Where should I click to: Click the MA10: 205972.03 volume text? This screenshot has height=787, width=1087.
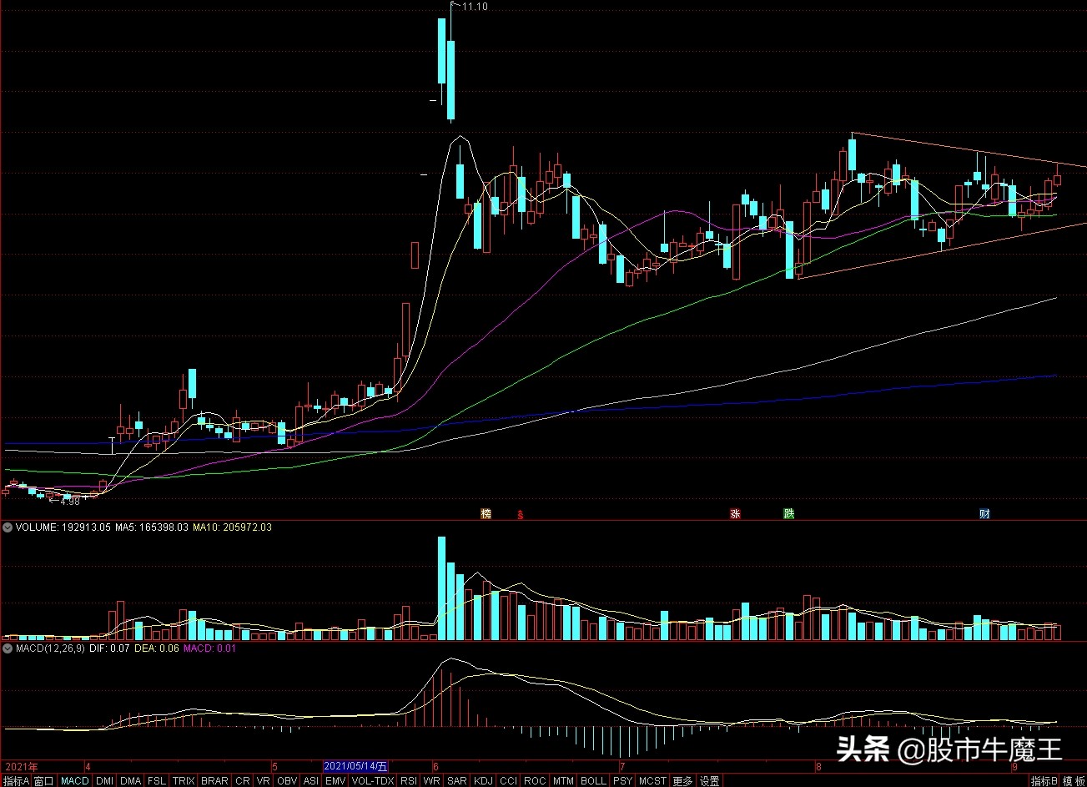click(x=233, y=527)
